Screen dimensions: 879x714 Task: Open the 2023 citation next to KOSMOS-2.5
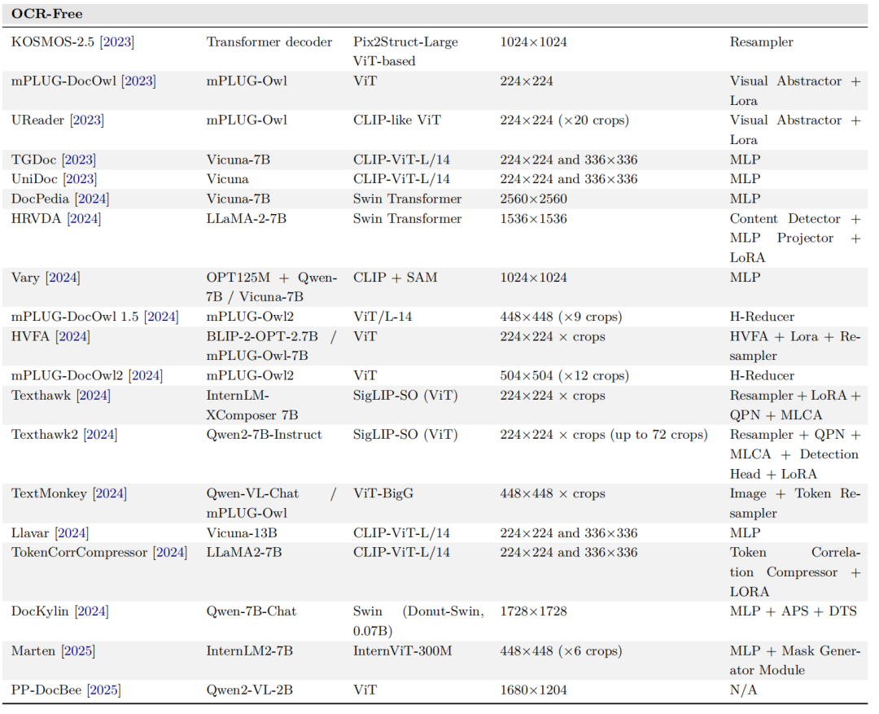pos(117,42)
